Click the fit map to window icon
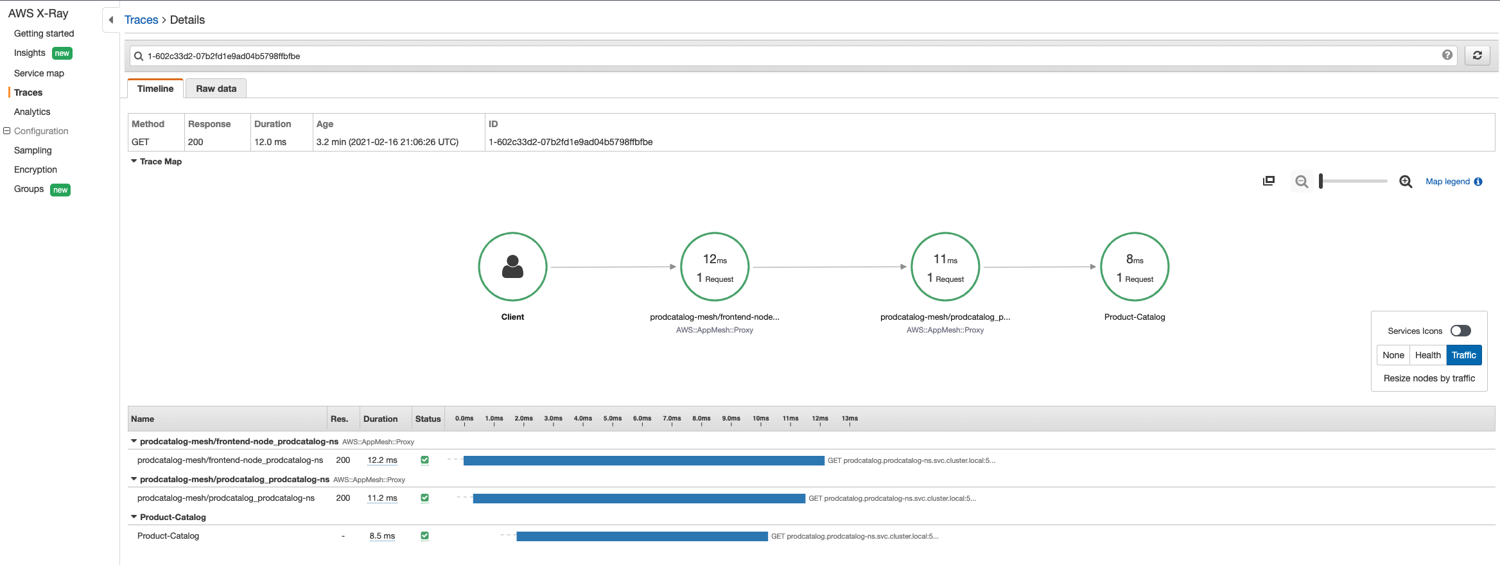 point(1269,181)
